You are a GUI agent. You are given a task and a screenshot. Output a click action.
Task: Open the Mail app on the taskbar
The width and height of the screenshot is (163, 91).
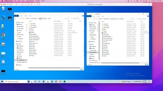52,81
